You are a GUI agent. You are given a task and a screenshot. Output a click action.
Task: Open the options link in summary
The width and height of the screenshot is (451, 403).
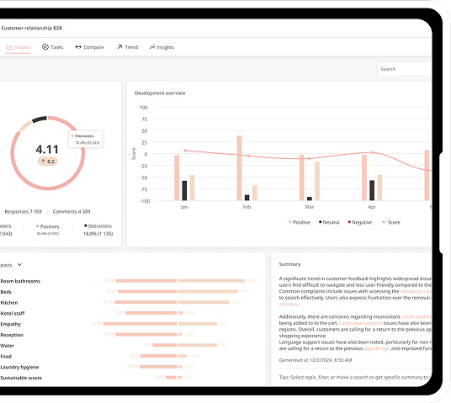point(289,304)
